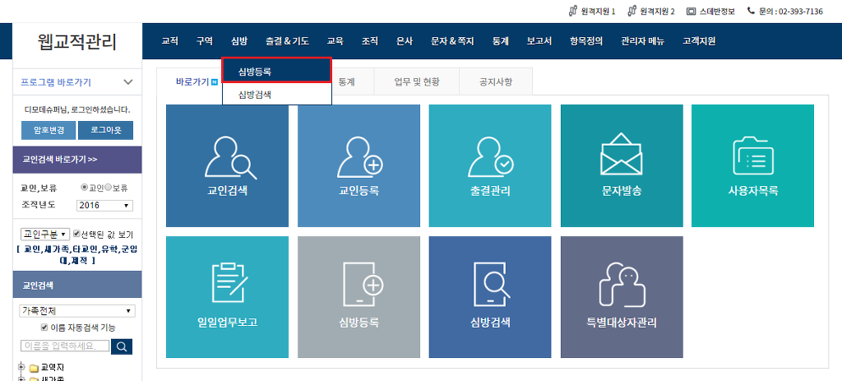Select the 보류 radio button

pyautogui.click(x=108, y=188)
